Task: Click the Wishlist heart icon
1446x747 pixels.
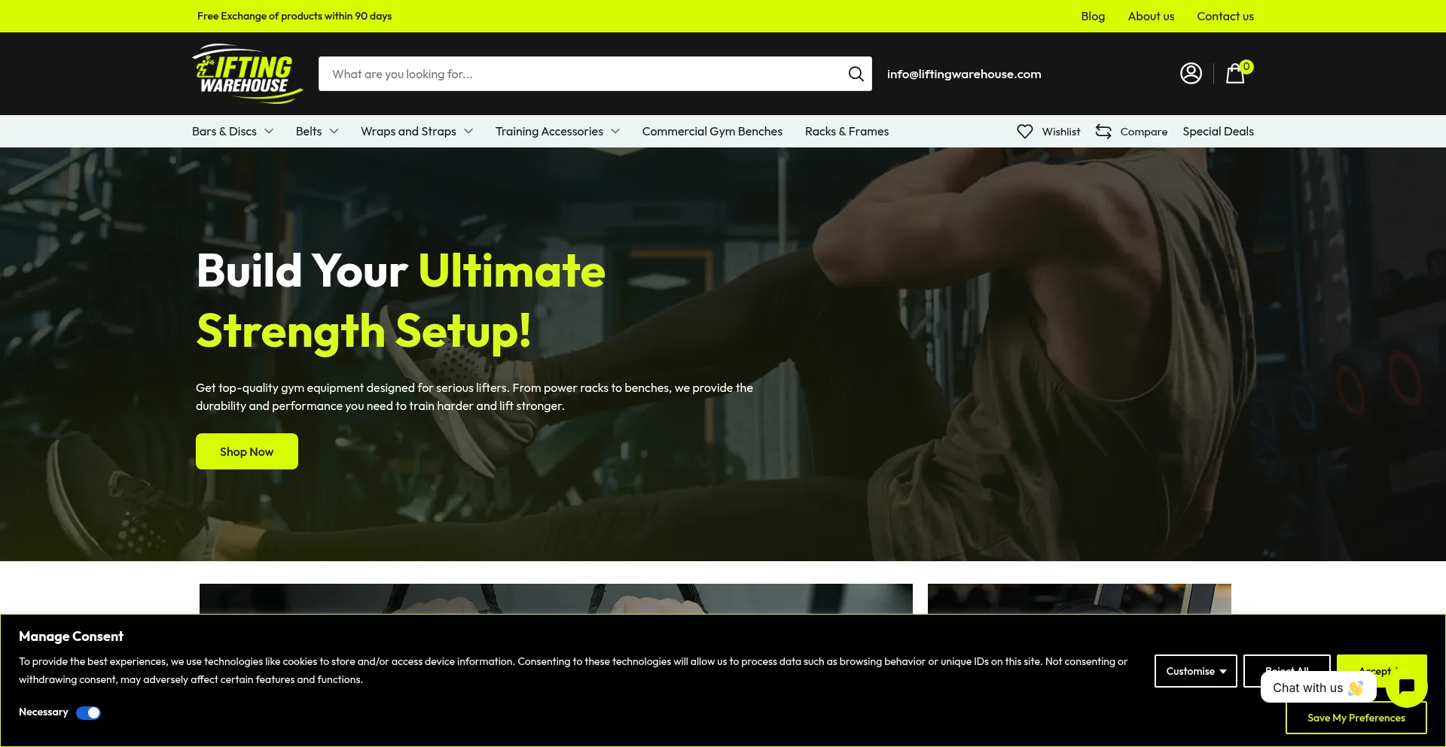Action: click(1025, 132)
